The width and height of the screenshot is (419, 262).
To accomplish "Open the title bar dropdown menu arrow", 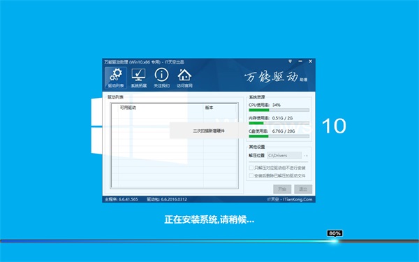I will pos(291,61).
